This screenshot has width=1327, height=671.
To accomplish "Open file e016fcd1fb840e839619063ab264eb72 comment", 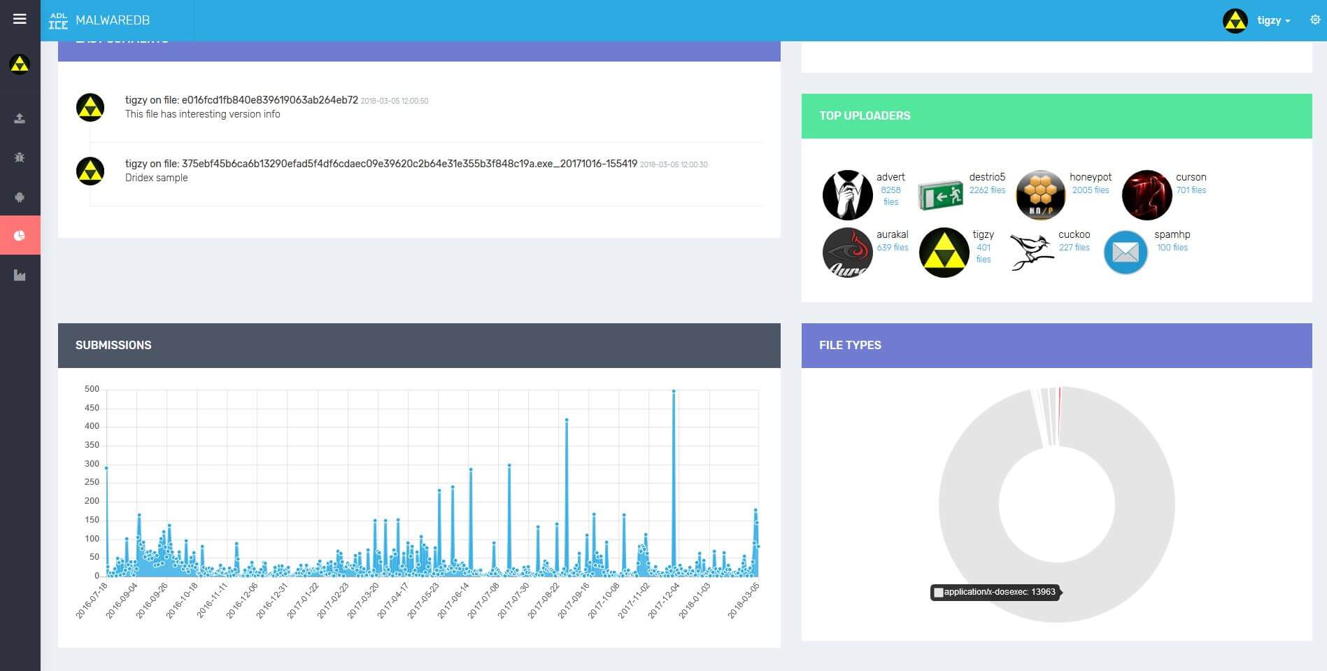I will 269,100.
